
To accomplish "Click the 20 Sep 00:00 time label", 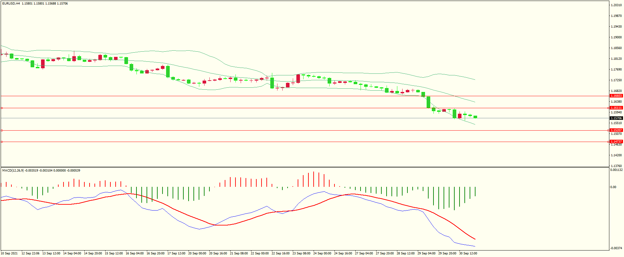I will (197, 253).
